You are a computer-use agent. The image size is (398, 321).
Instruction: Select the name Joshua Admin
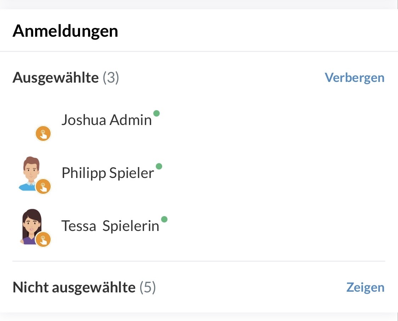[107, 120]
